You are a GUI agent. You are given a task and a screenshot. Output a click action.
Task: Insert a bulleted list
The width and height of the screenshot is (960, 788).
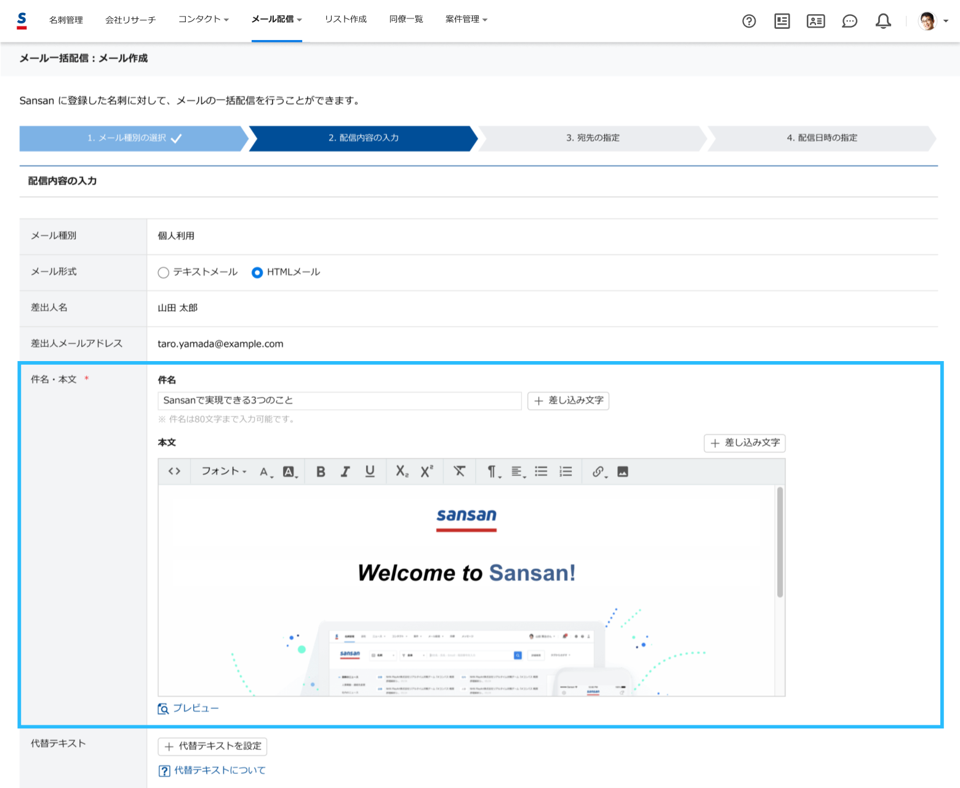coord(541,471)
